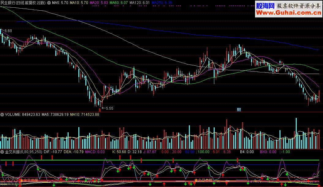Expand the VOLUME panel options arrow

(2, 115)
